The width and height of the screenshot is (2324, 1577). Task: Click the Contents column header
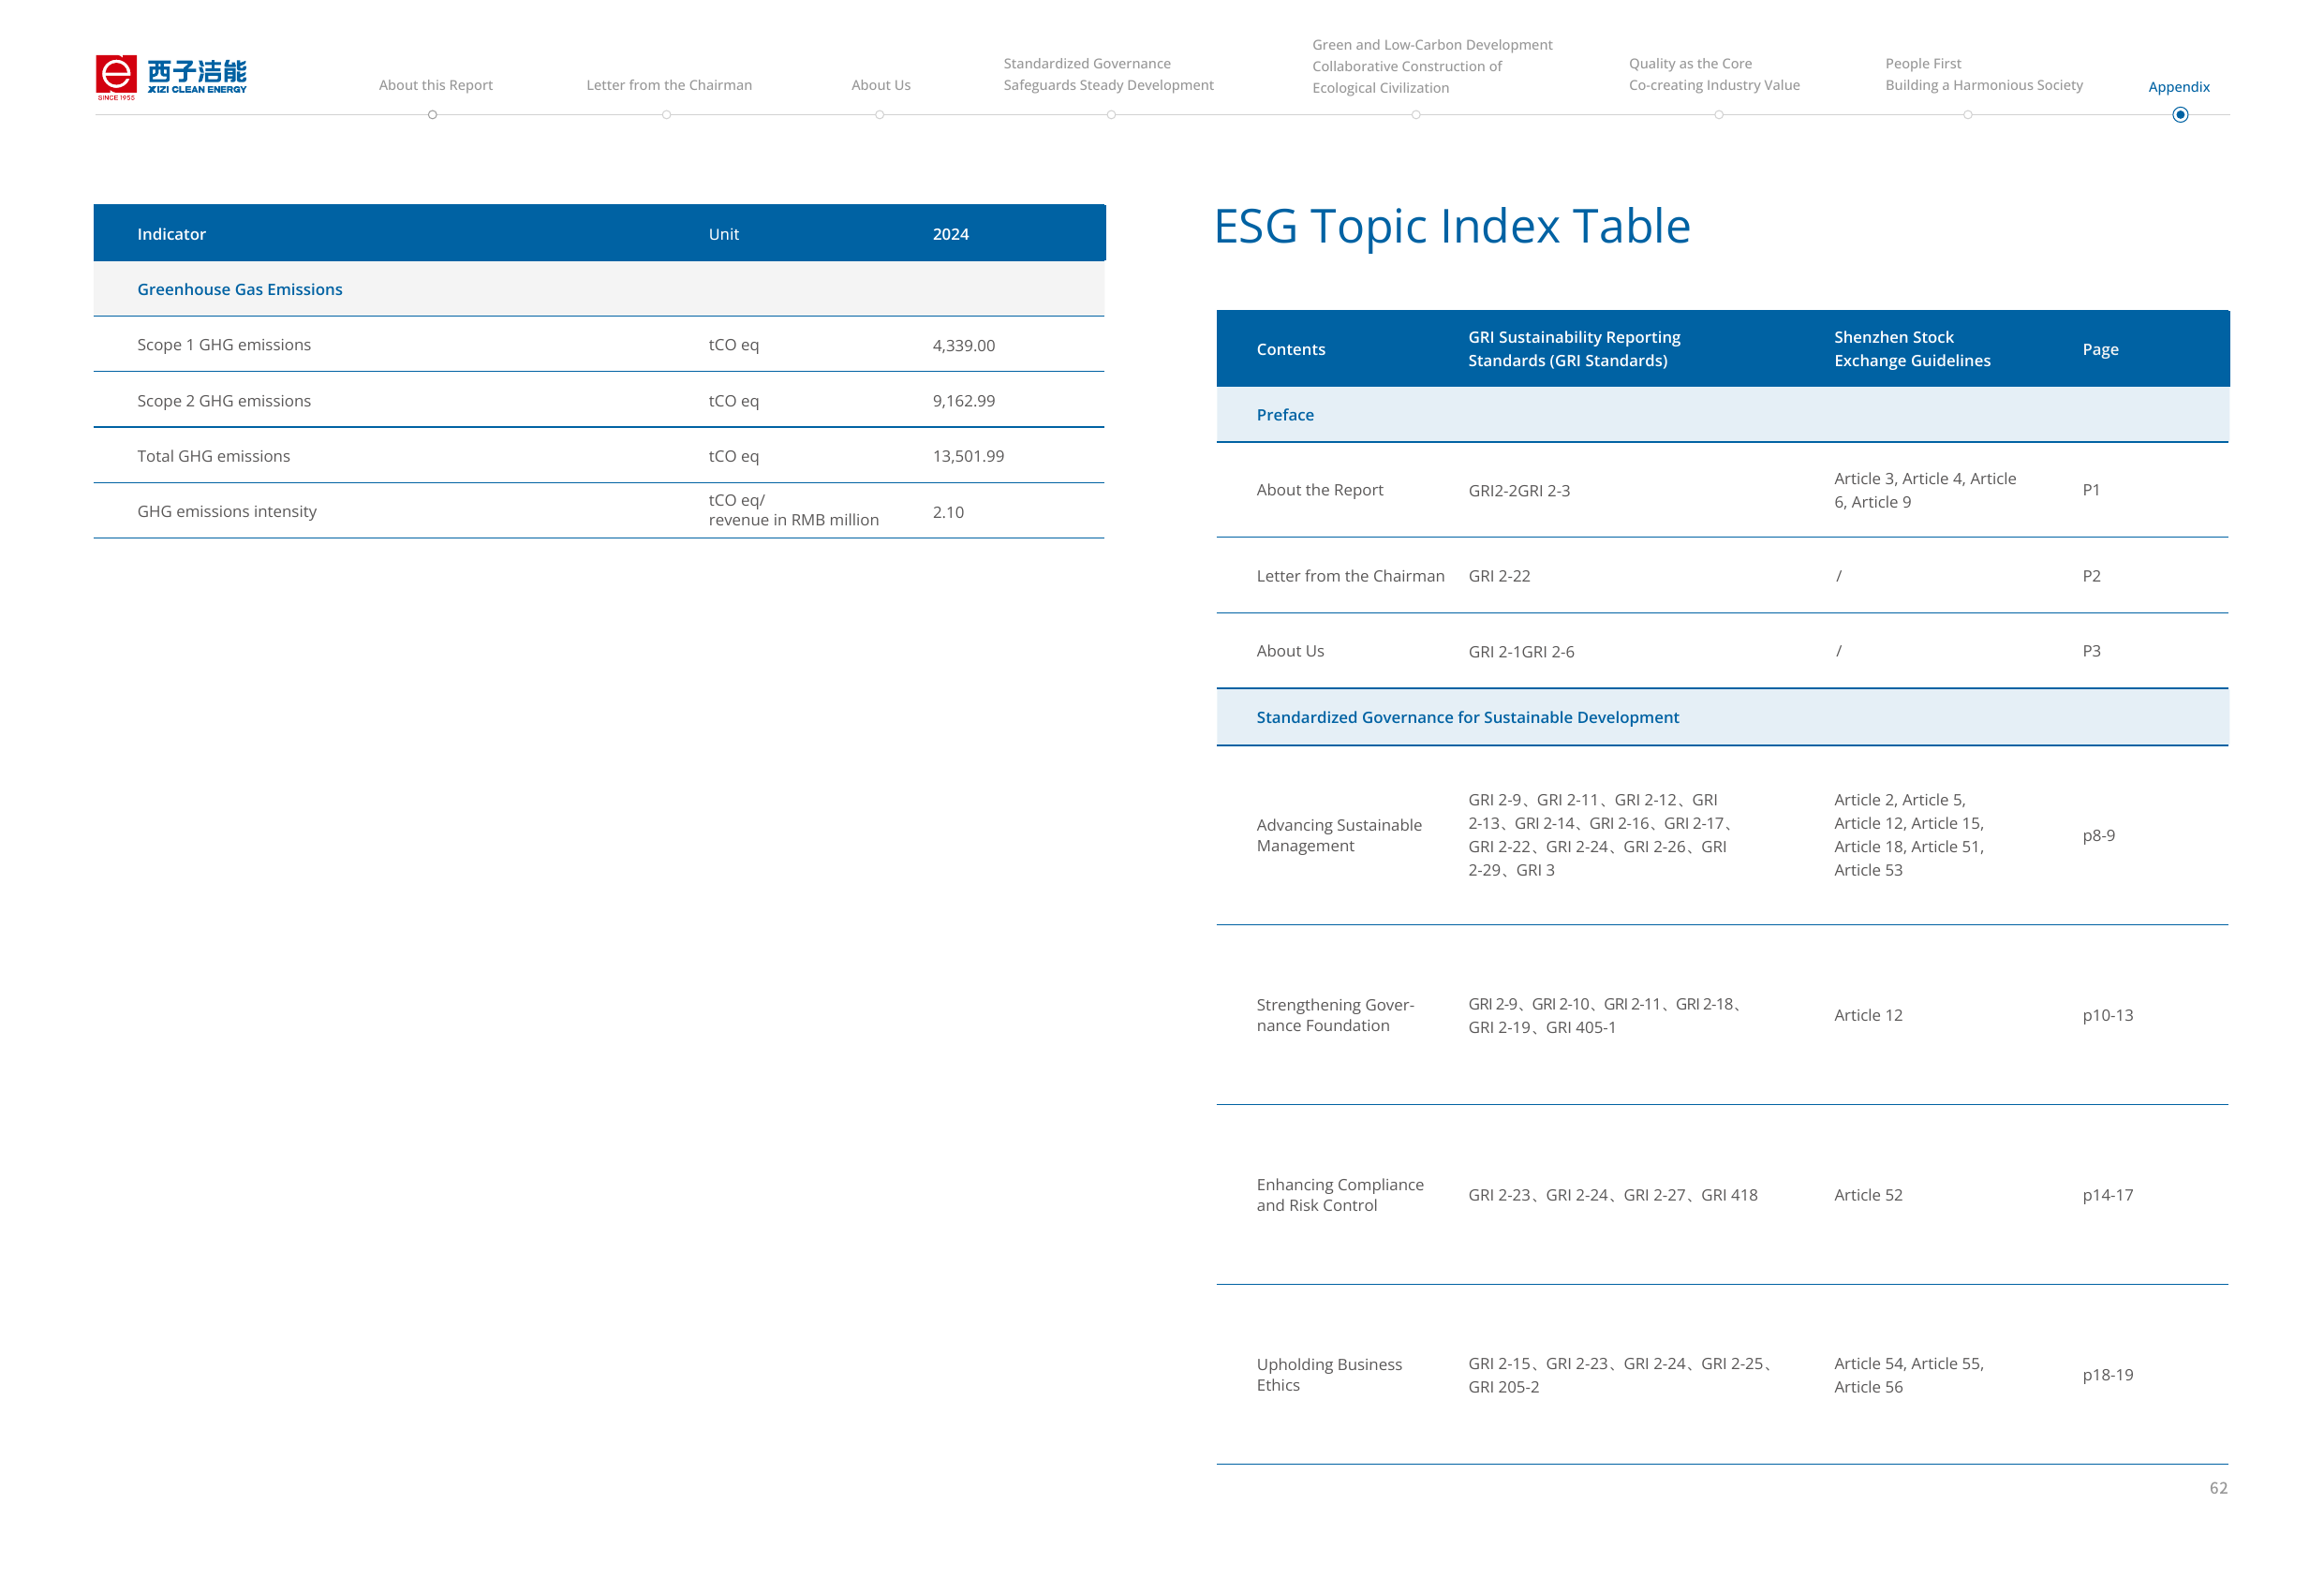(1291, 349)
